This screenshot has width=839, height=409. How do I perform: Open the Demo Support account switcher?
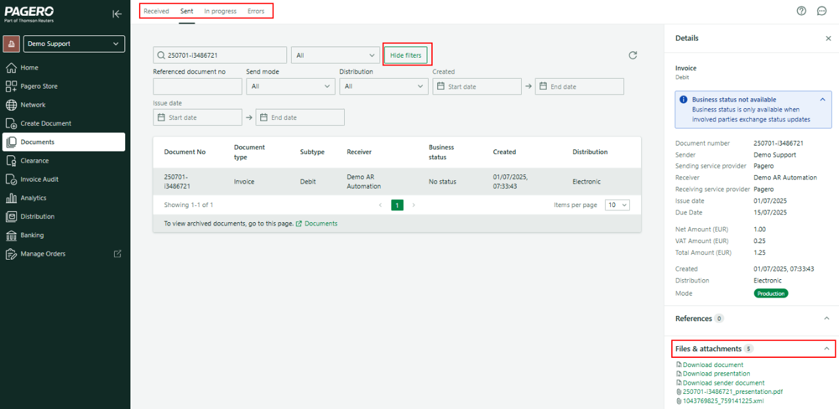[73, 43]
